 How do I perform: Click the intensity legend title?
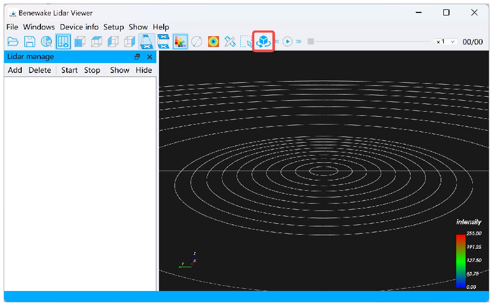click(x=469, y=222)
